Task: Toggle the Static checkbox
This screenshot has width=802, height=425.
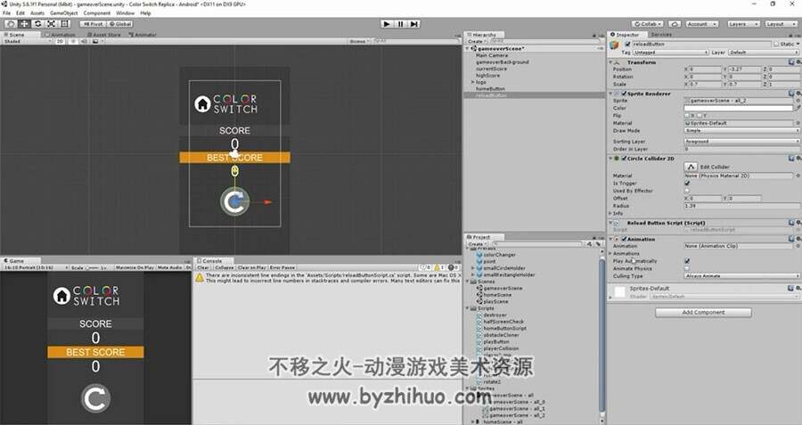Action: (776, 45)
